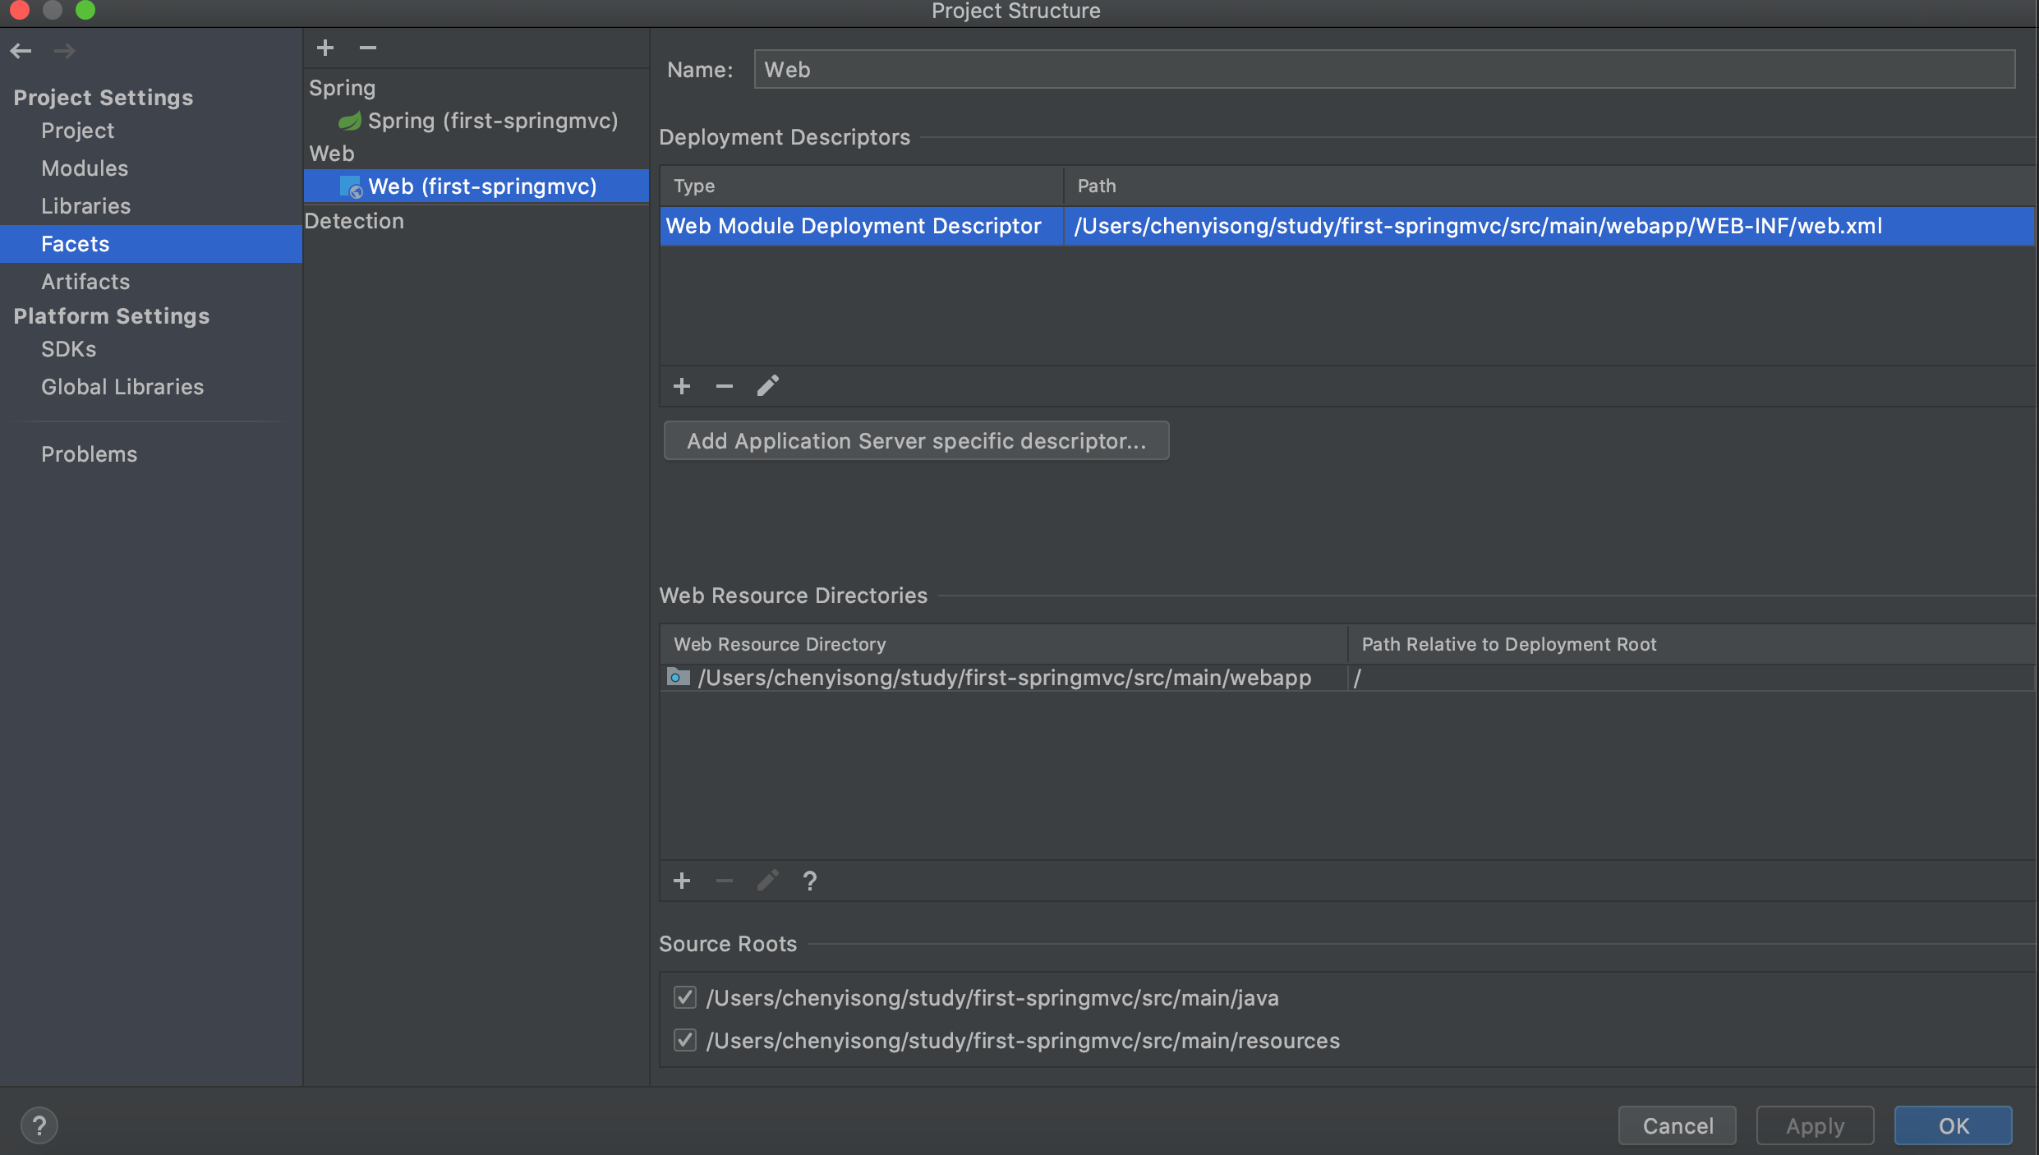Open web resource directories help question mark
The image size is (2039, 1155).
click(810, 881)
